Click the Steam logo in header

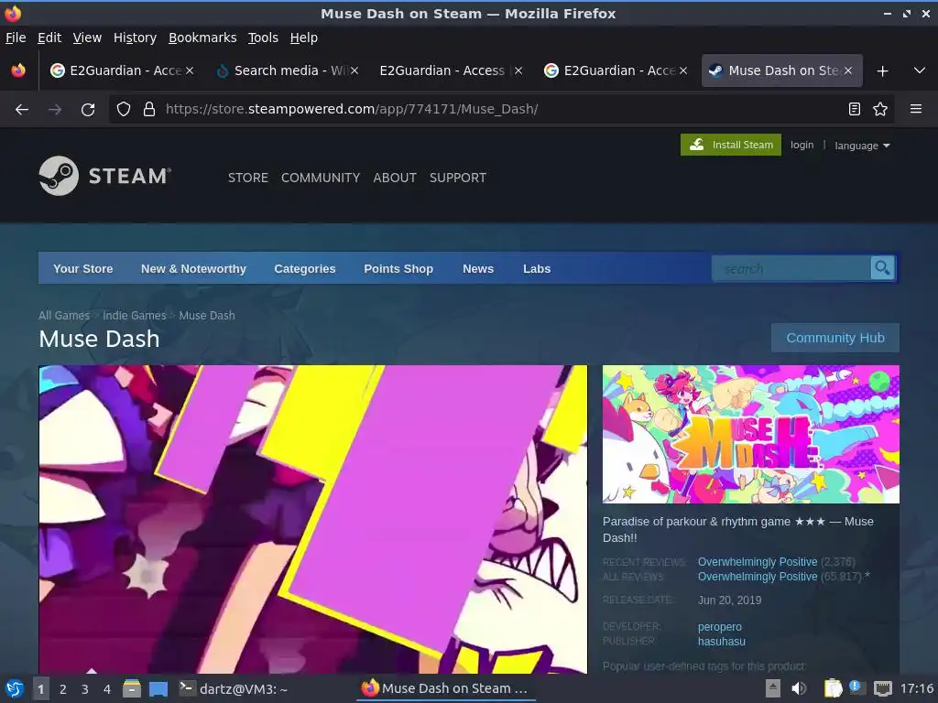pyautogui.click(x=105, y=176)
